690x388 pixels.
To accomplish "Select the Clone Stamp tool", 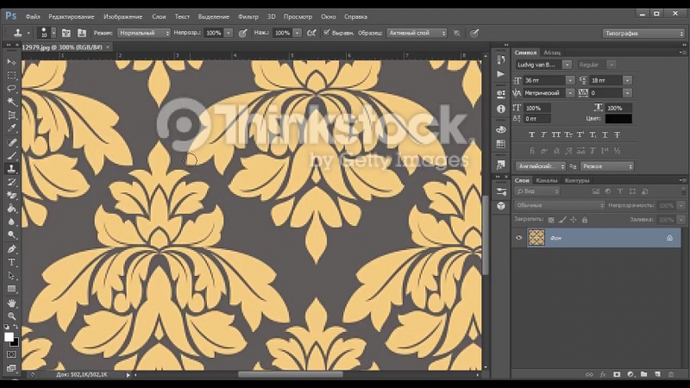I will (x=12, y=169).
